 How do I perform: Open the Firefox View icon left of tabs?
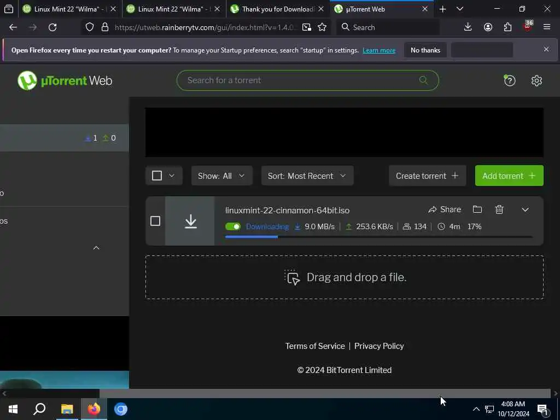(x=9, y=9)
